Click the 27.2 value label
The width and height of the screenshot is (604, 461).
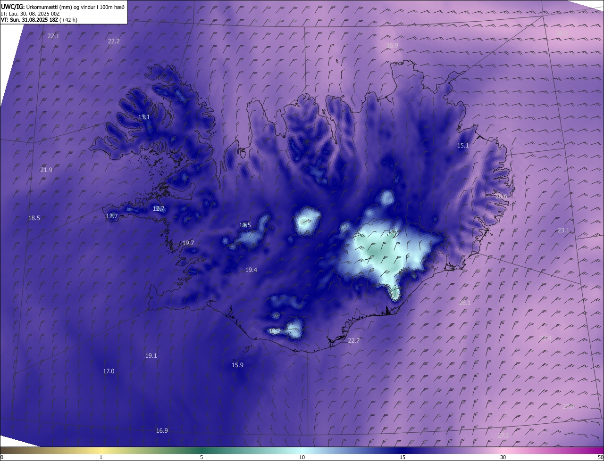point(503,435)
